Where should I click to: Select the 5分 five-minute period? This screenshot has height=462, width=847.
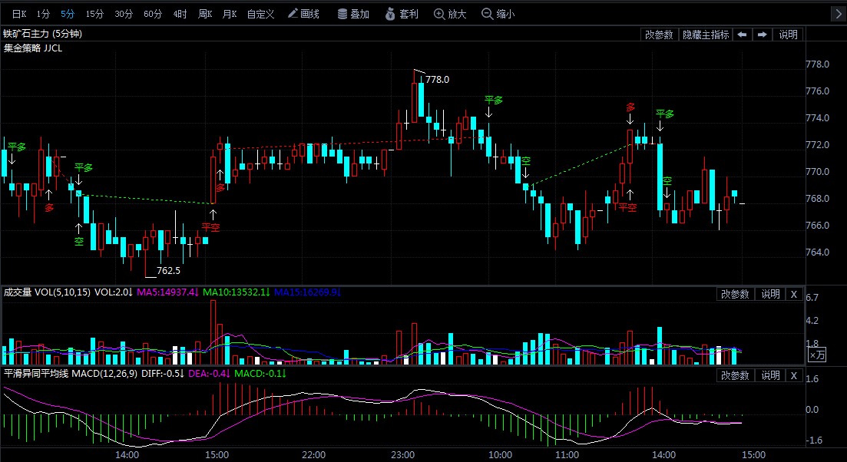(68, 14)
